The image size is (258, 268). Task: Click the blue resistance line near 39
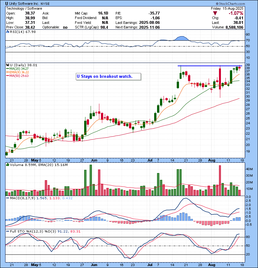click(210, 66)
